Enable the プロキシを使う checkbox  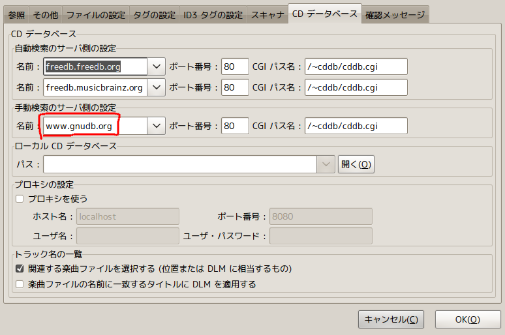coord(20,199)
